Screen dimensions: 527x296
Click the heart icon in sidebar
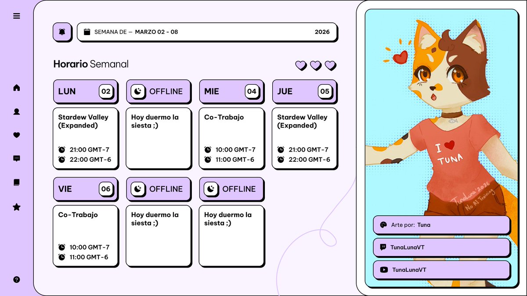click(x=17, y=135)
